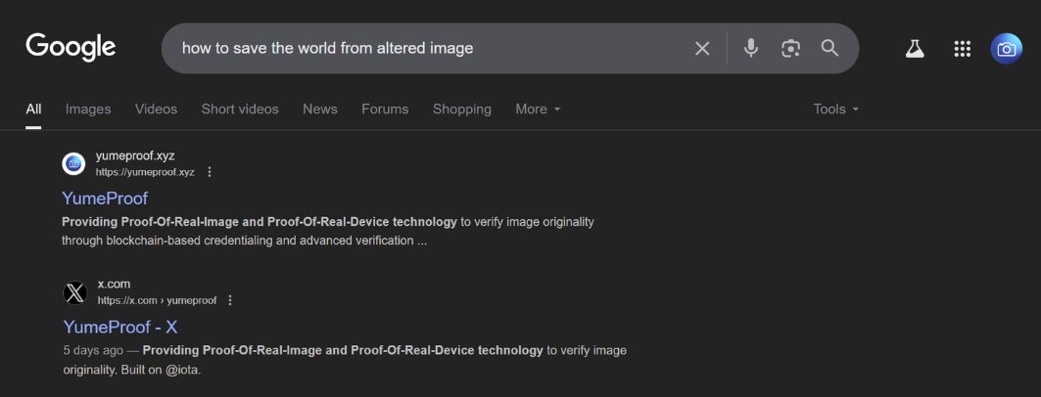Open Search by image lens icon
Viewport: 1041px width, 397px height.
pyautogui.click(x=790, y=48)
